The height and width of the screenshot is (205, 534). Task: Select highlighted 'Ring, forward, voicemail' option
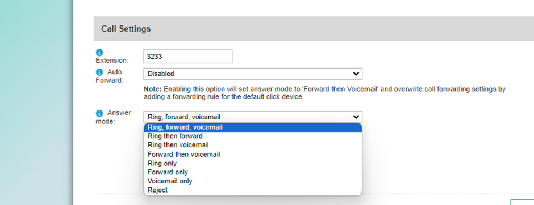tap(253, 127)
